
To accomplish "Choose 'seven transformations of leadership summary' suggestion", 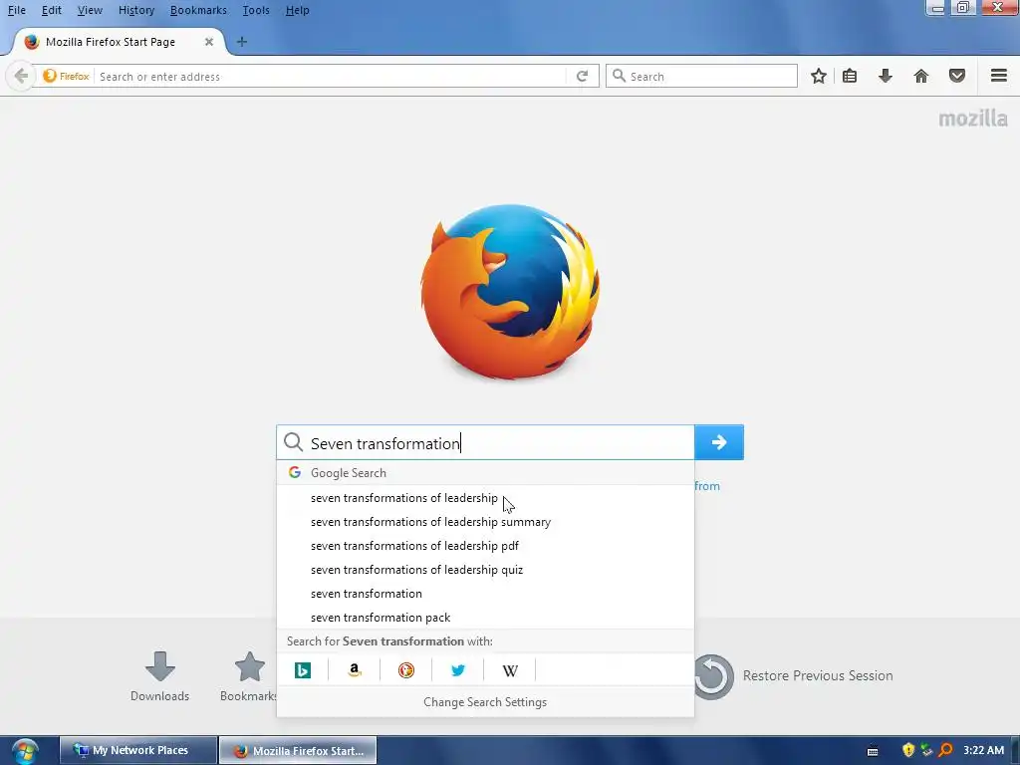I will click(485, 522).
